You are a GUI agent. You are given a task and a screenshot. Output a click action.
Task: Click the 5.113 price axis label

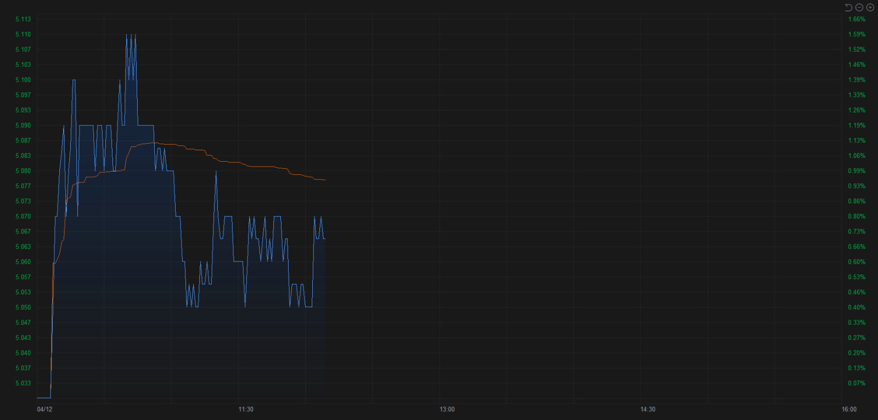[x=23, y=19]
